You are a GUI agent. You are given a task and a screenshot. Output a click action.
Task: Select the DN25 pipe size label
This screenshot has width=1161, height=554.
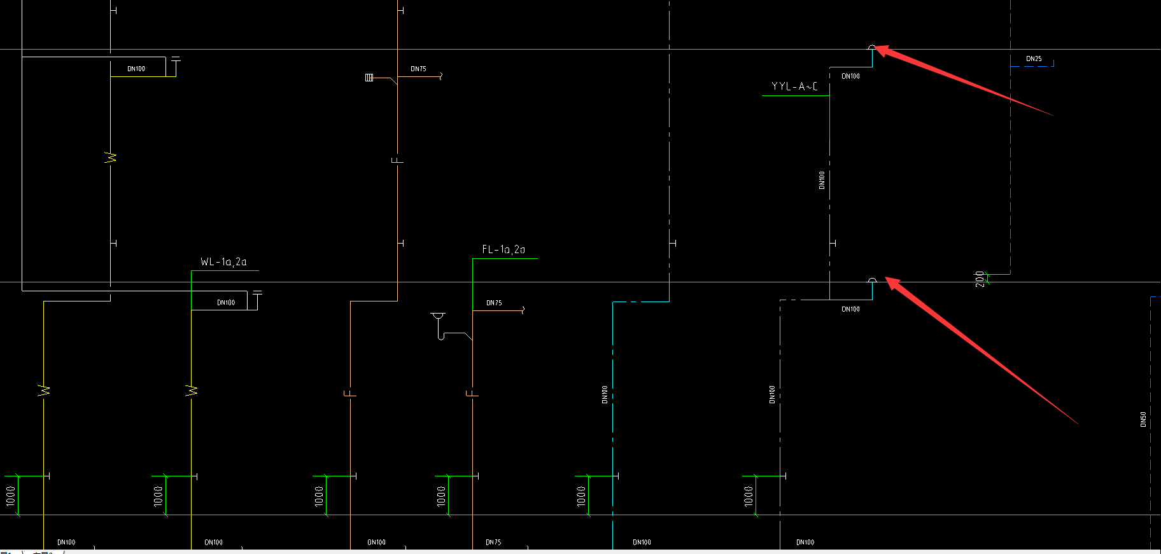point(1034,59)
